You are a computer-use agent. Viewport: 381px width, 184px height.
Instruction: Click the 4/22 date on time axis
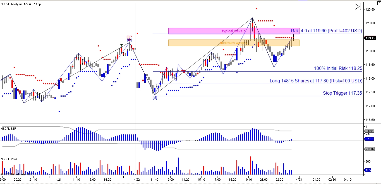(136, 180)
